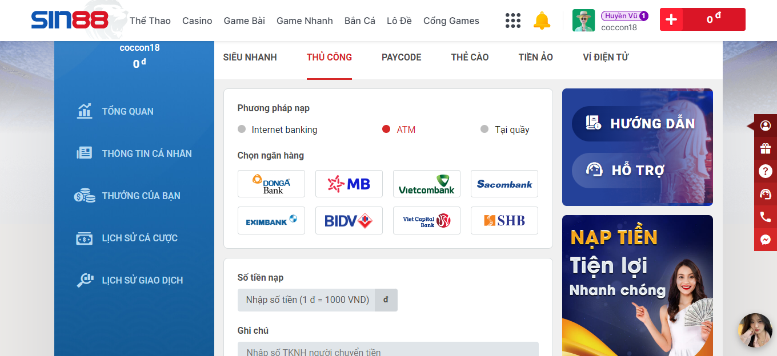This screenshot has height=356, width=777.
Task: Click the red plus deposit icon
Action: point(671,19)
